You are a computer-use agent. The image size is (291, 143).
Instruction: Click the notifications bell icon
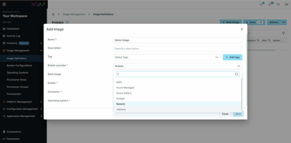click(x=270, y=4)
